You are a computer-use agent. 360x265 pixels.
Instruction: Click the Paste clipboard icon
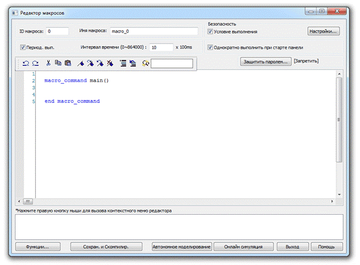(68, 63)
